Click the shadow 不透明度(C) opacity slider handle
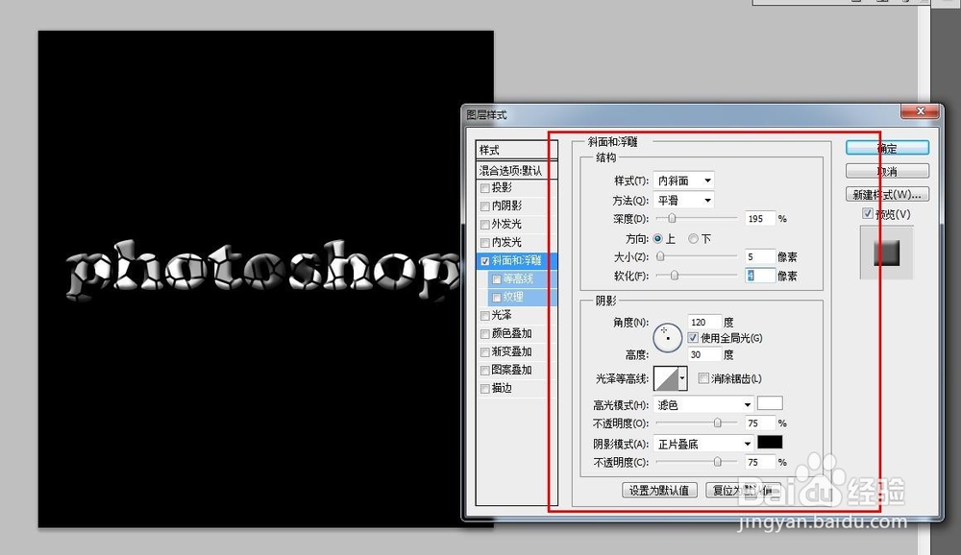The image size is (961, 555). [717, 462]
